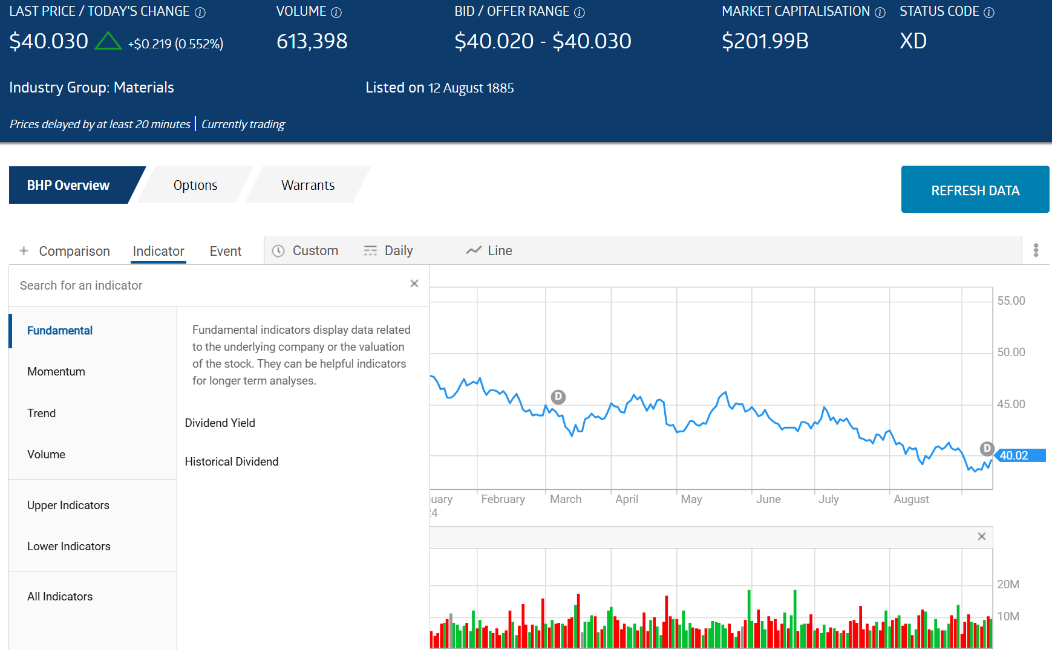Click the 613,398 volume value
The width and height of the screenshot is (1052, 650).
(312, 41)
